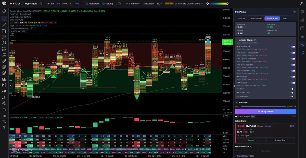Select the comment annotation tool

click(x=4, y=55)
